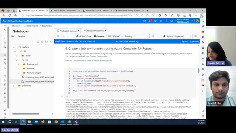The image size is (236, 133).
Task: Click the add files icon in explorer
Action: pos(42,42)
